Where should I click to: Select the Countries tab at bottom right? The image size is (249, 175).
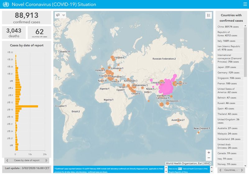click(231, 170)
